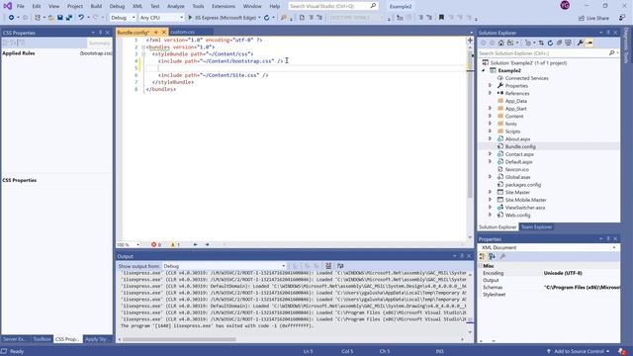Toggle the INS insert mode indicator

(439, 351)
